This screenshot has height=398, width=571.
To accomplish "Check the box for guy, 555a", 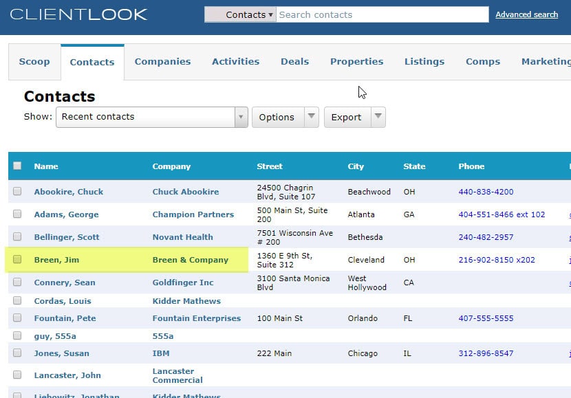I will (17, 335).
